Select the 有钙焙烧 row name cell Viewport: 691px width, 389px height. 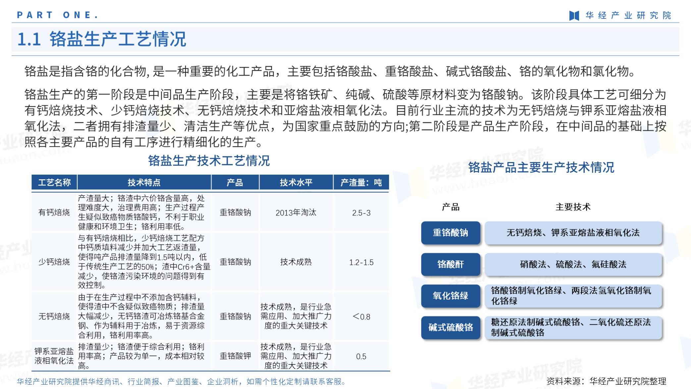pyautogui.click(x=54, y=212)
